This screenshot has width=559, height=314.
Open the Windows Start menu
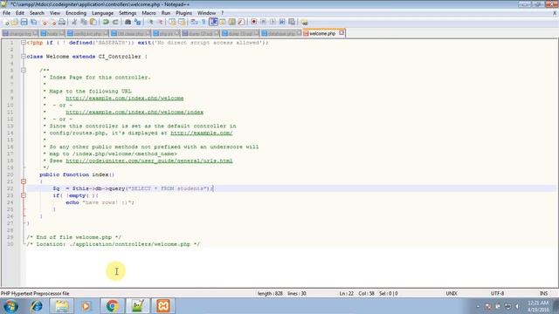(x=10, y=306)
